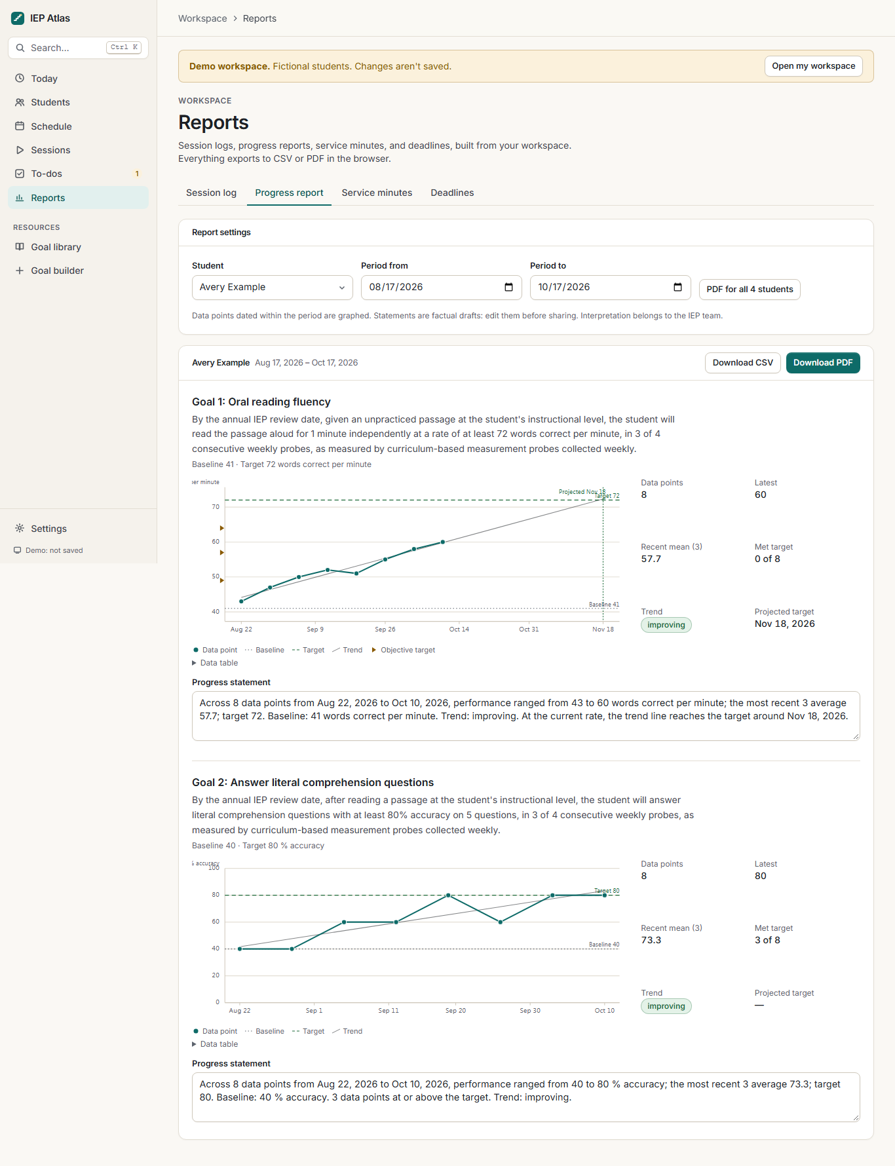
Task: Click the Objective target legend entry
Action: [403, 650]
